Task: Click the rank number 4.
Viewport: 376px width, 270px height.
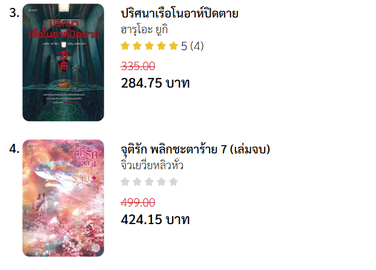Action: 14,149
